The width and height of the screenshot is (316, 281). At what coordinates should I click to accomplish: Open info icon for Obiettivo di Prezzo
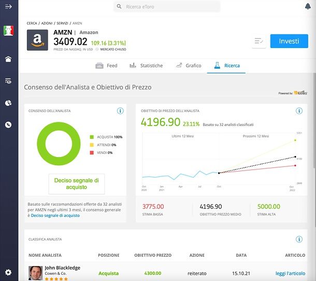click(299, 111)
